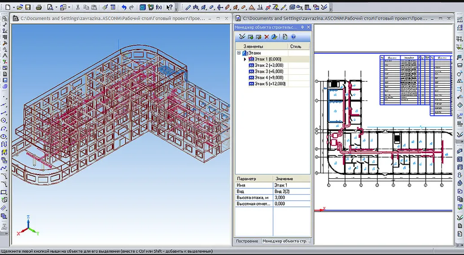Click the first pen icon in the manager toolbar
Viewport: 464px width, 255px height.
(x=242, y=37)
